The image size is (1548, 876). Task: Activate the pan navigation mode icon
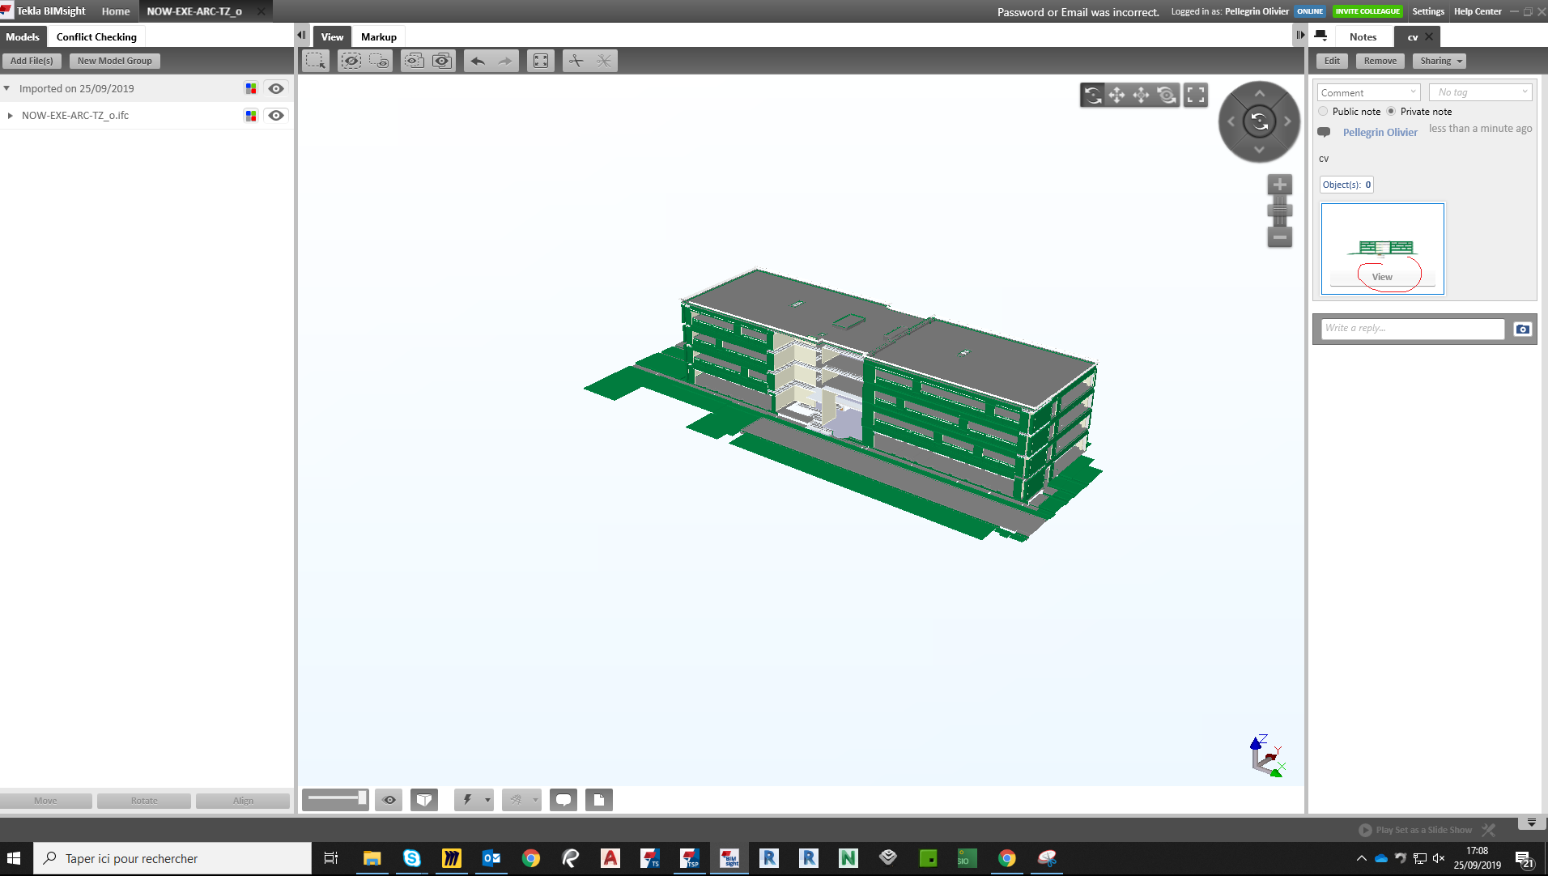1116,96
